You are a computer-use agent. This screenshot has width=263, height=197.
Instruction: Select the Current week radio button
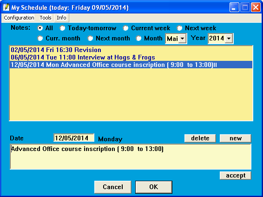coord(125,28)
